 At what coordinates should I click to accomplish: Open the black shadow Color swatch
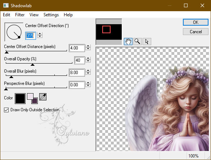click(x=20, y=99)
